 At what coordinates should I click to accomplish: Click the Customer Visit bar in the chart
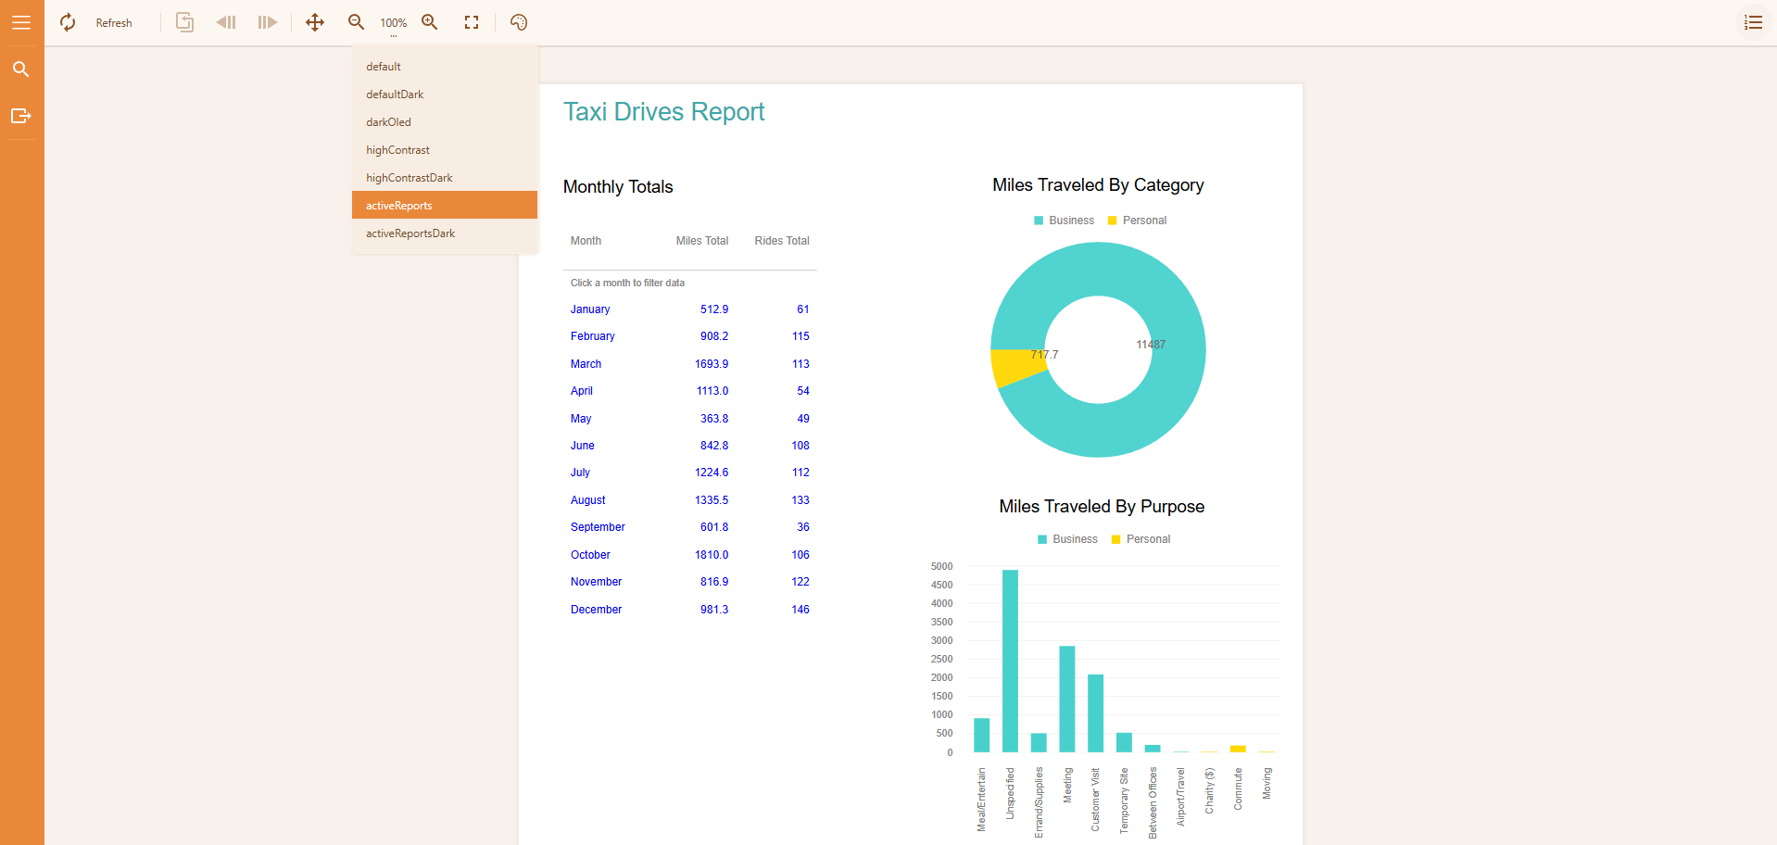[x=1095, y=713]
